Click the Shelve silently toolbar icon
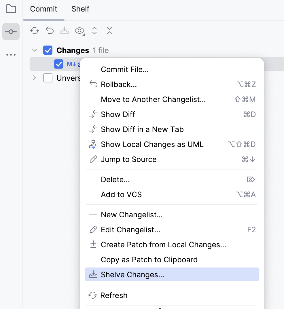The width and height of the screenshot is (284, 309). tap(65, 30)
